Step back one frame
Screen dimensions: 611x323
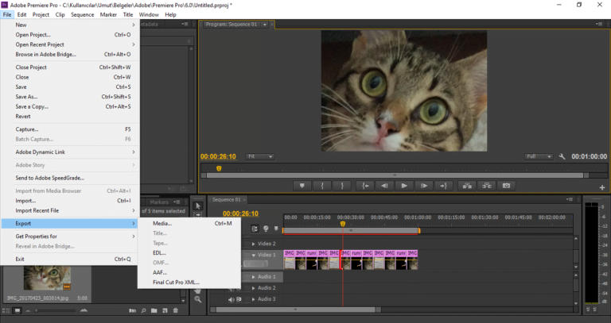click(384, 186)
